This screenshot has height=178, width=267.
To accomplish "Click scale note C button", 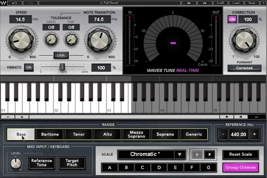I will [142, 167].
